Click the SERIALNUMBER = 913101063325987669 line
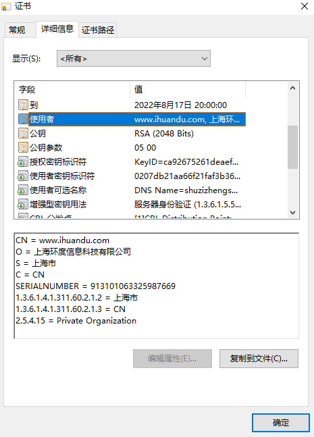 [96, 286]
